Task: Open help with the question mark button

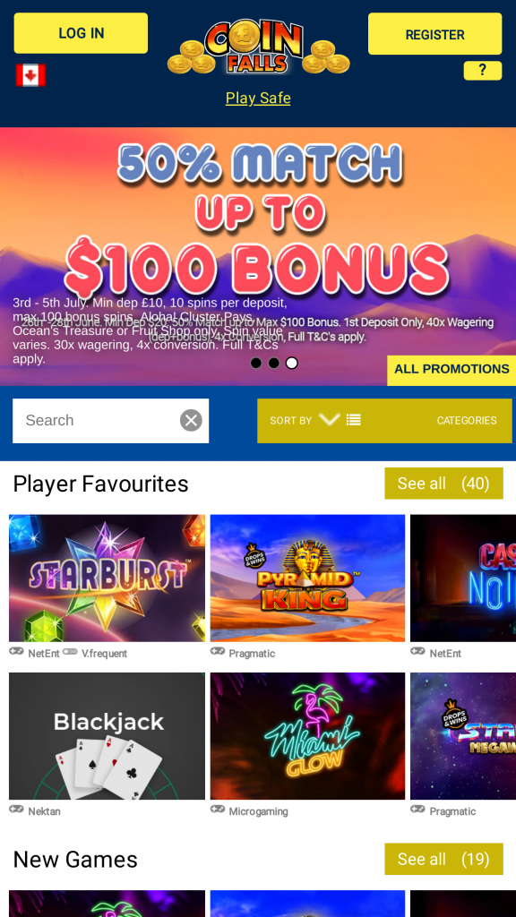Action: coord(483,70)
